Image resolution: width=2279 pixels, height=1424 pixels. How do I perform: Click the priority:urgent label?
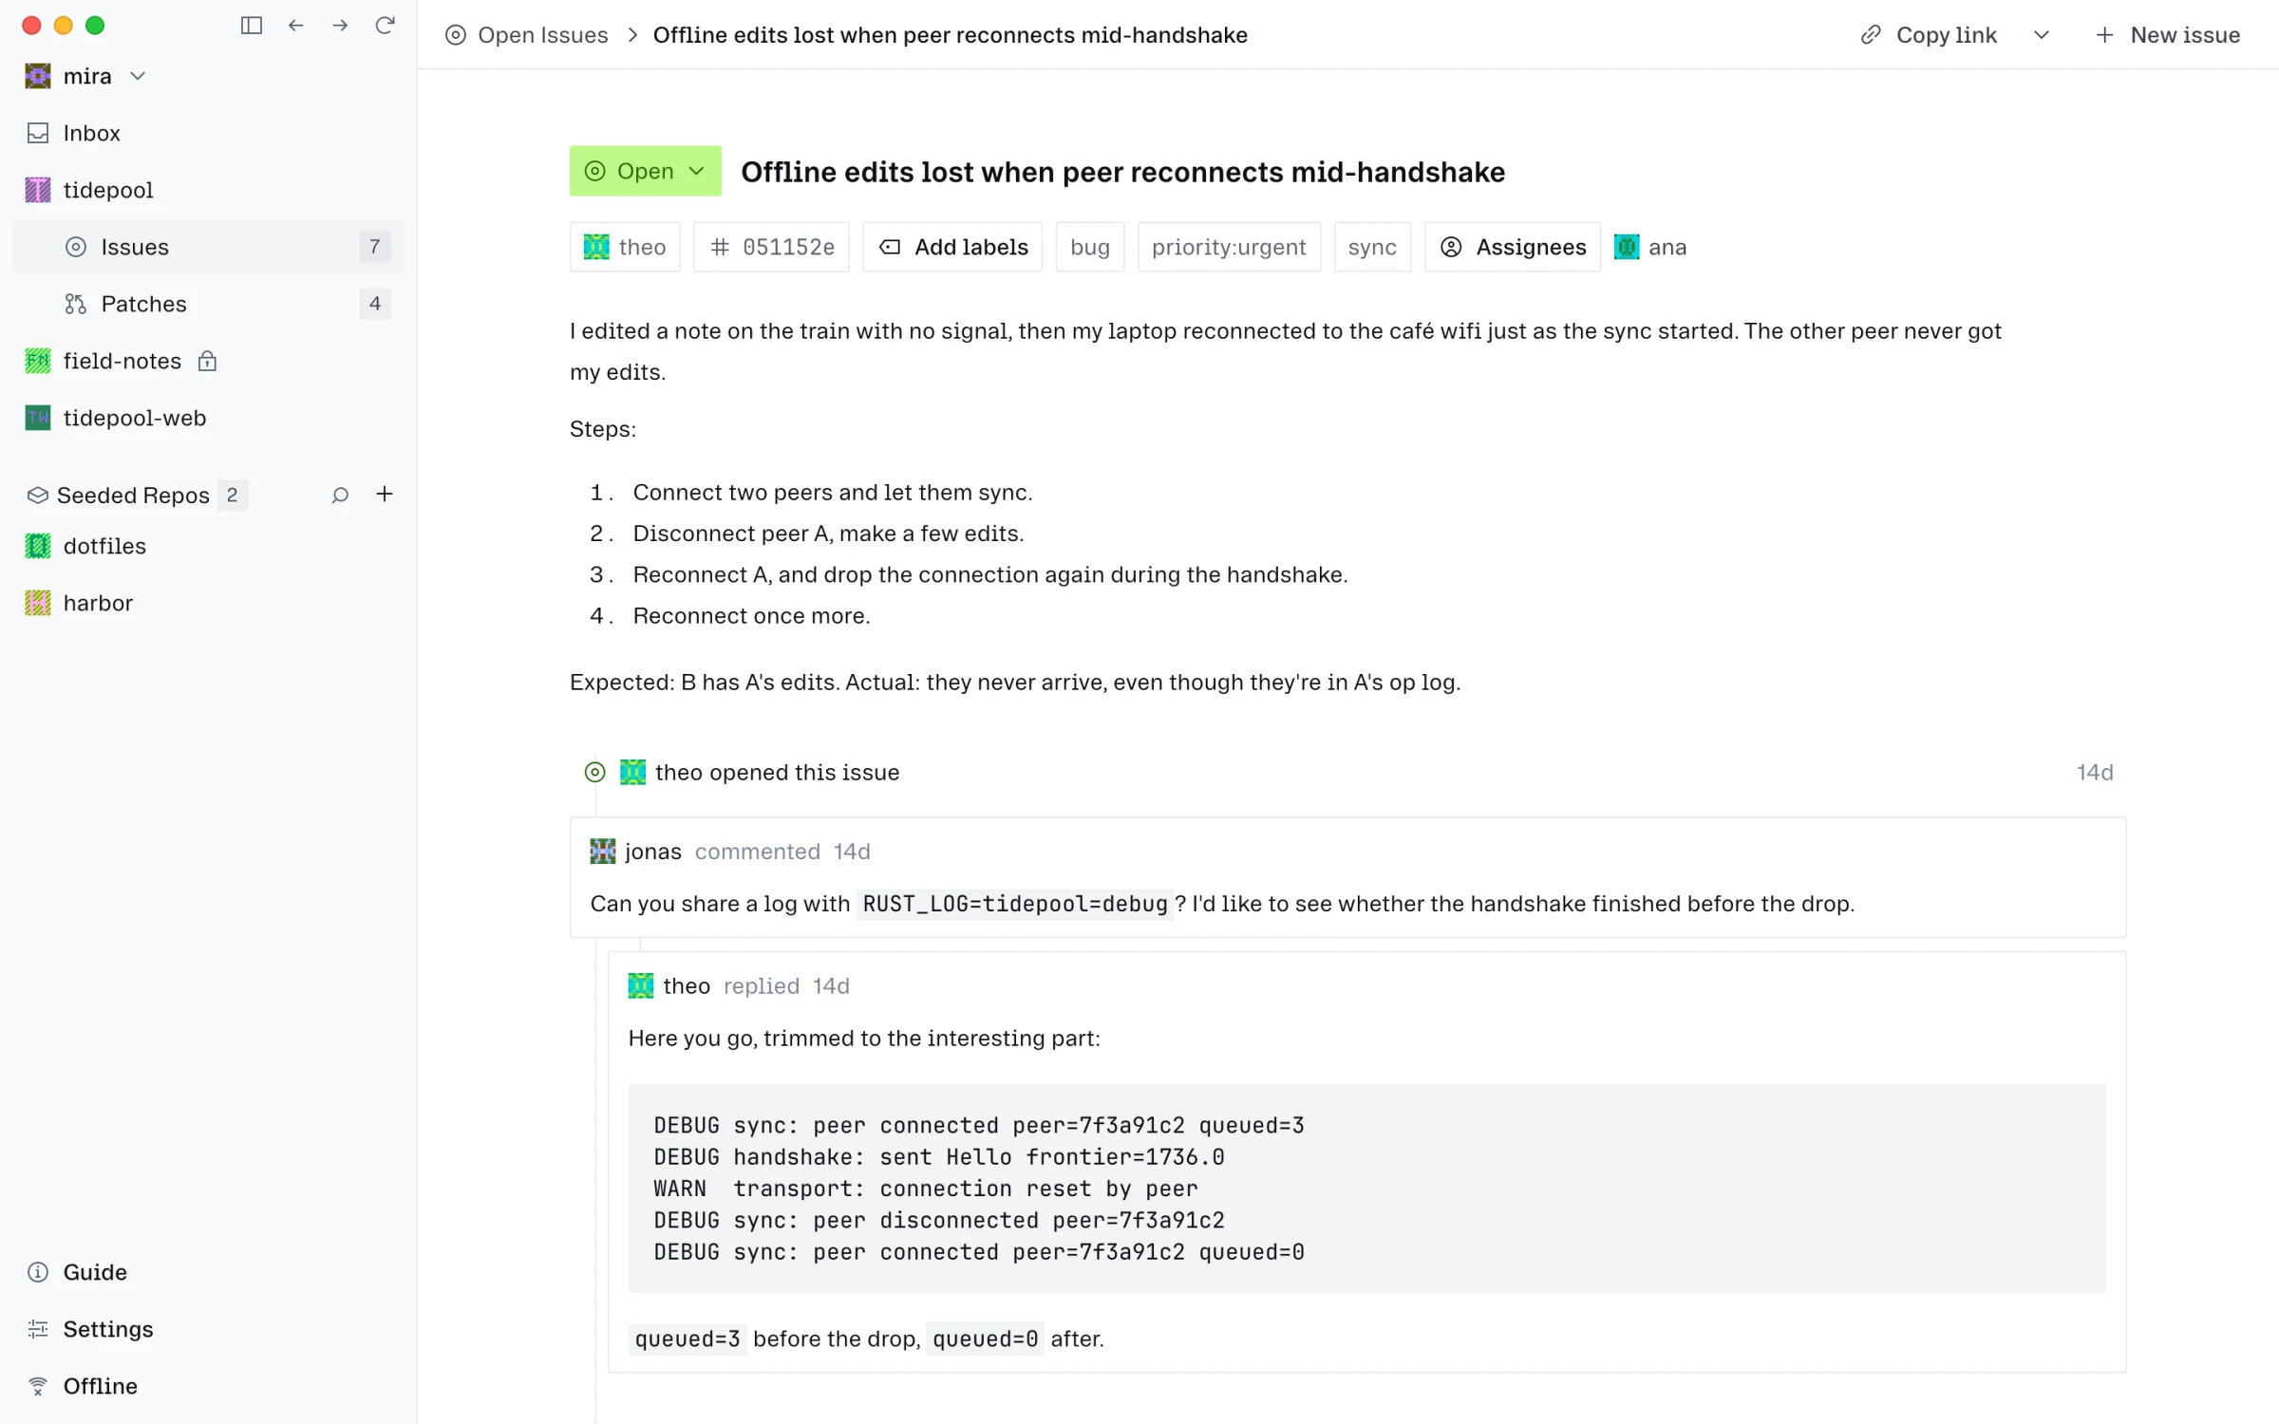(1229, 247)
